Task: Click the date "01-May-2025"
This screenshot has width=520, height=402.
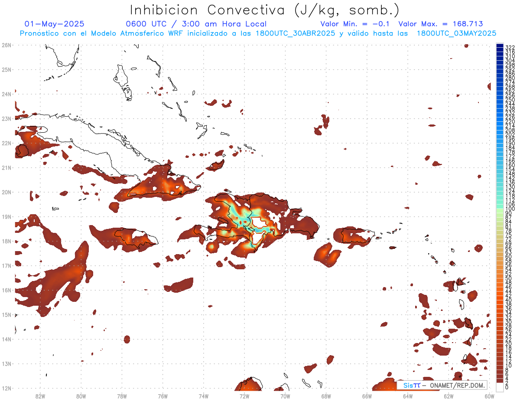Action: pyautogui.click(x=55, y=24)
